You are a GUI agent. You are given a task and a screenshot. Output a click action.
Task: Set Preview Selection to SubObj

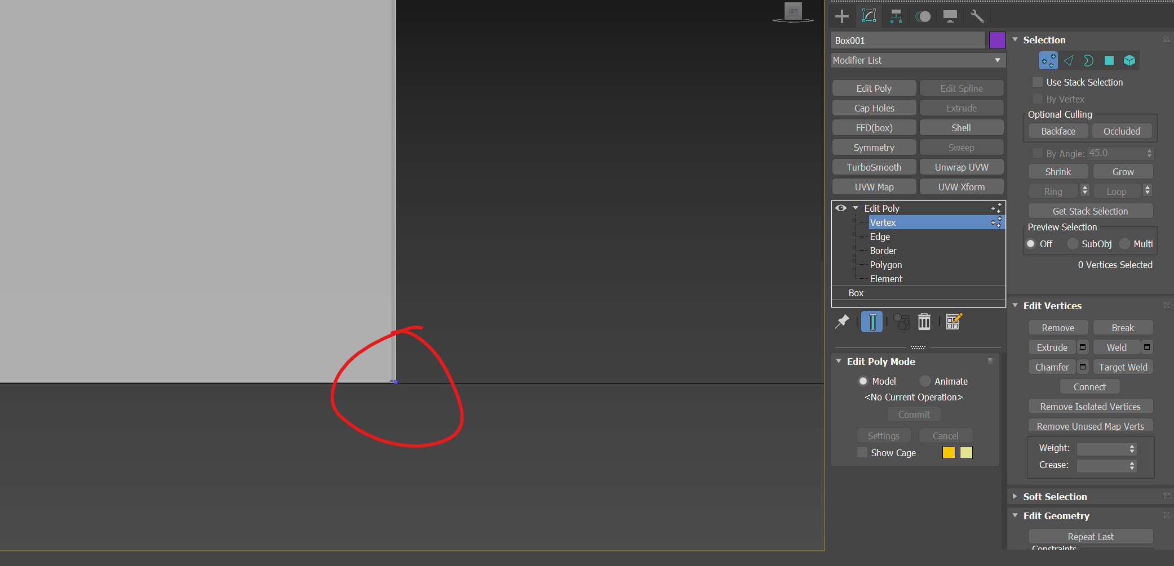1073,244
